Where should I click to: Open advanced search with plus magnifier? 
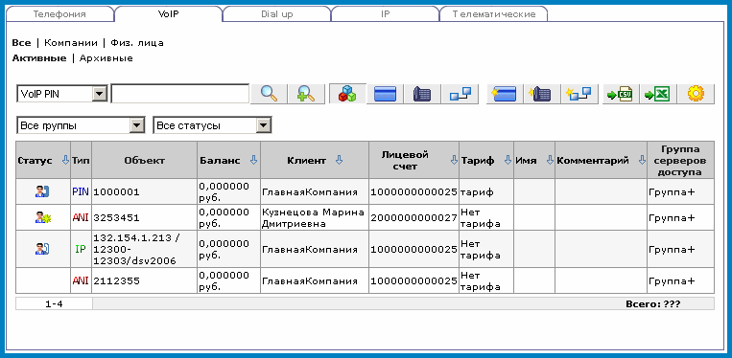tap(306, 94)
